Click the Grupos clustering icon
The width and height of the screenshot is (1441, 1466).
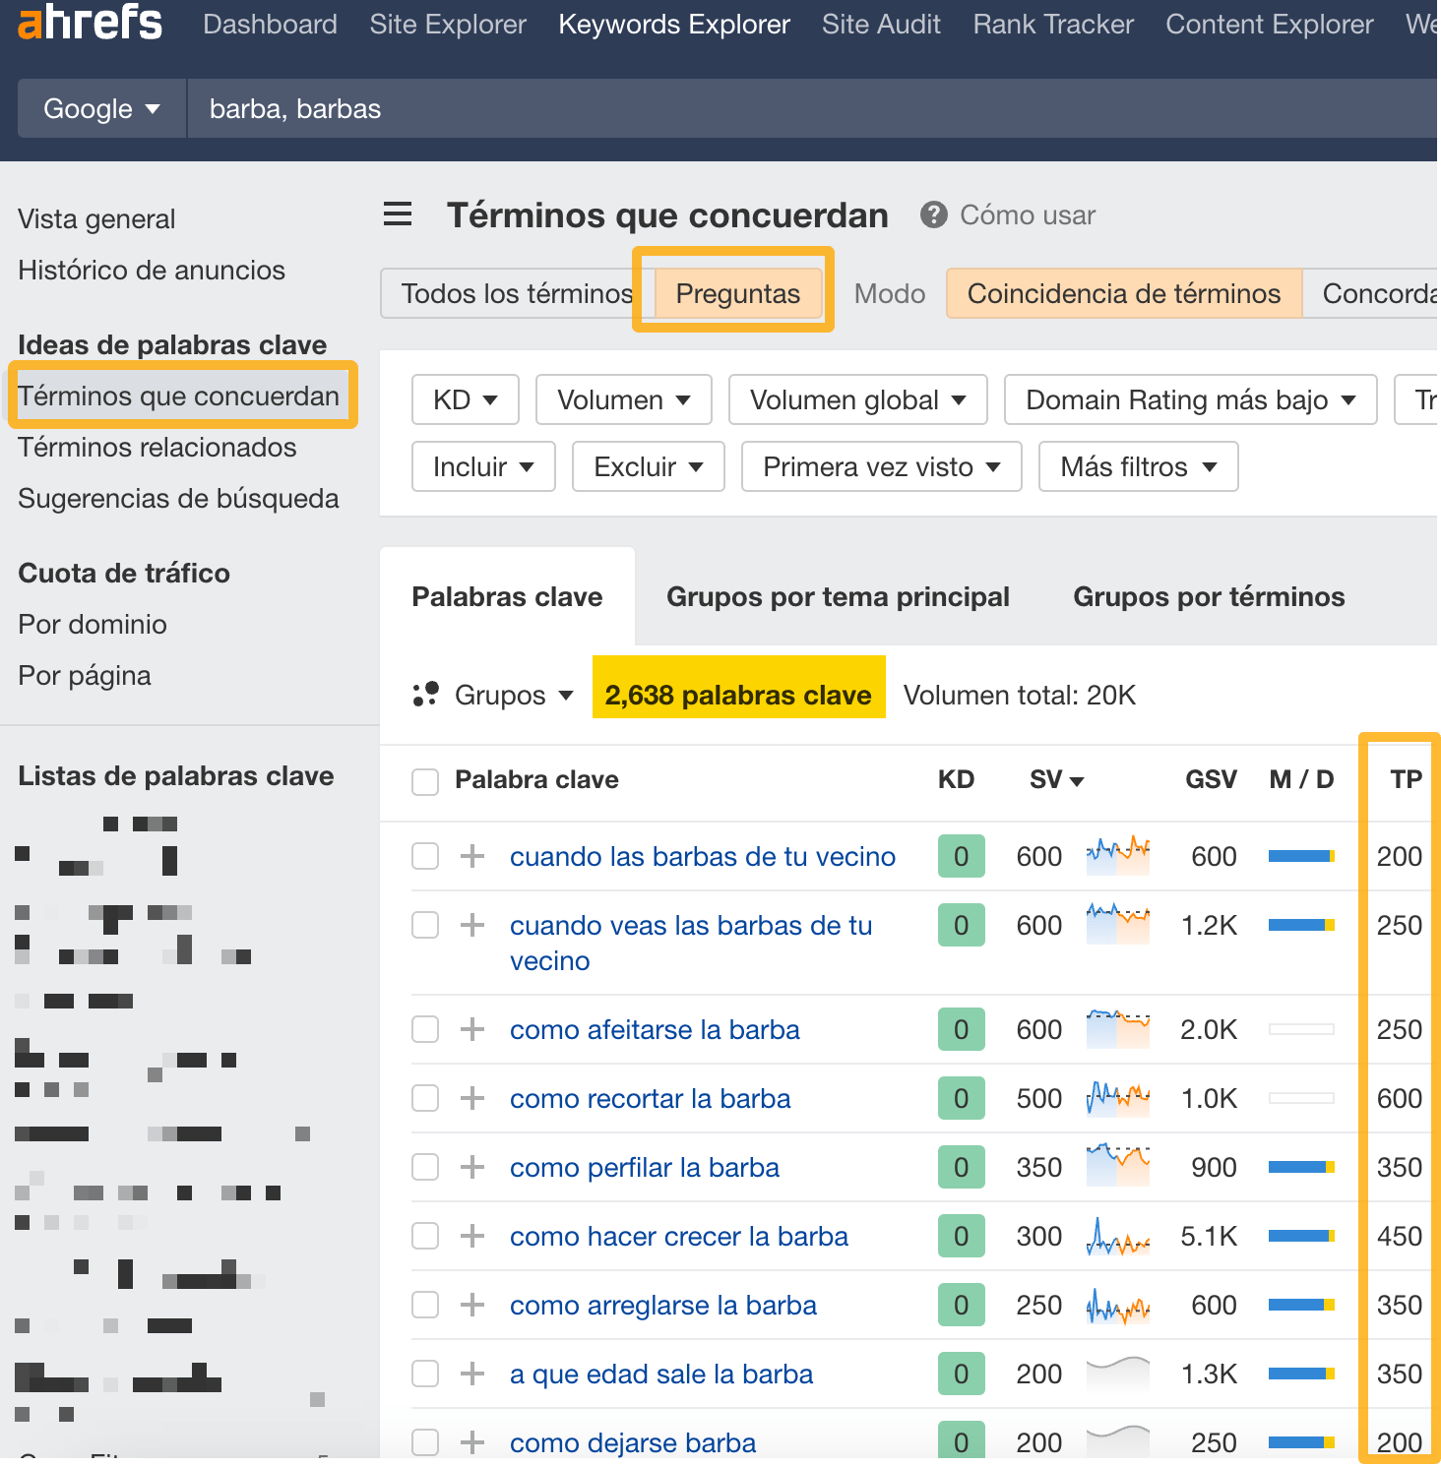(x=425, y=694)
